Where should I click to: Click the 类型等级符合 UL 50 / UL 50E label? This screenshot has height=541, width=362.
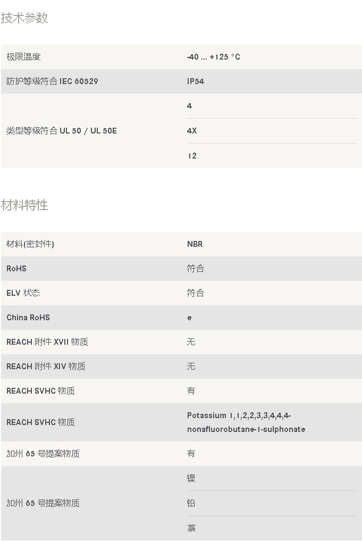coord(61,131)
